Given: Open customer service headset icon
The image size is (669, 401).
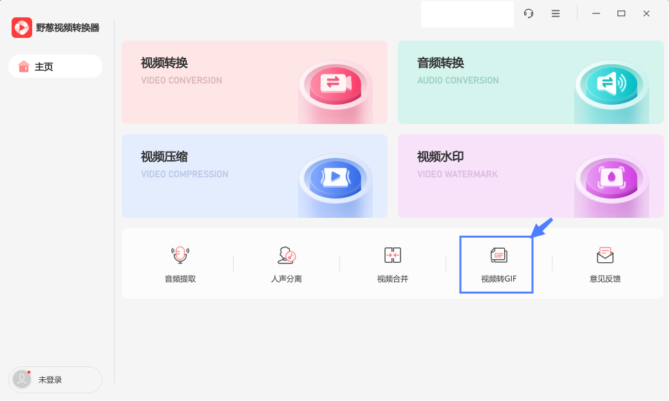Looking at the screenshot, I should click(529, 13).
